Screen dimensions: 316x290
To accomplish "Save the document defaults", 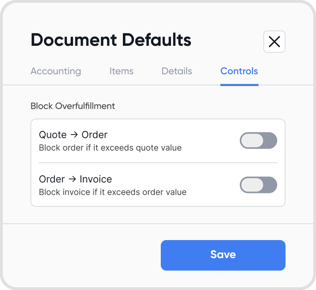I will [x=223, y=255].
